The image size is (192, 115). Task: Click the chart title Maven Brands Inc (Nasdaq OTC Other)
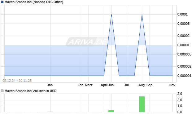click(34, 2)
